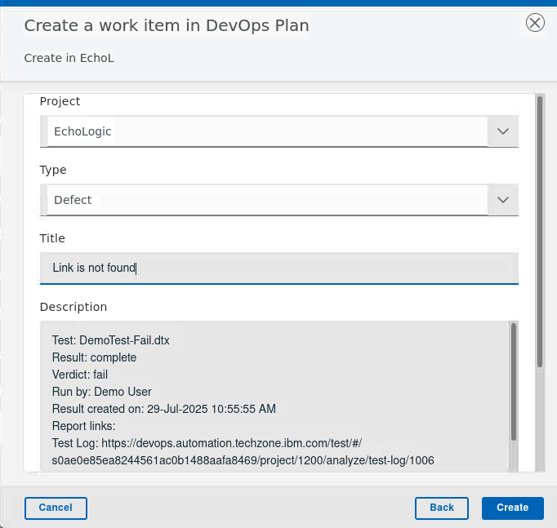Click the 'Run by: Demo User' line
Image resolution: width=557 pixels, height=528 pixels.
[101, 392]
